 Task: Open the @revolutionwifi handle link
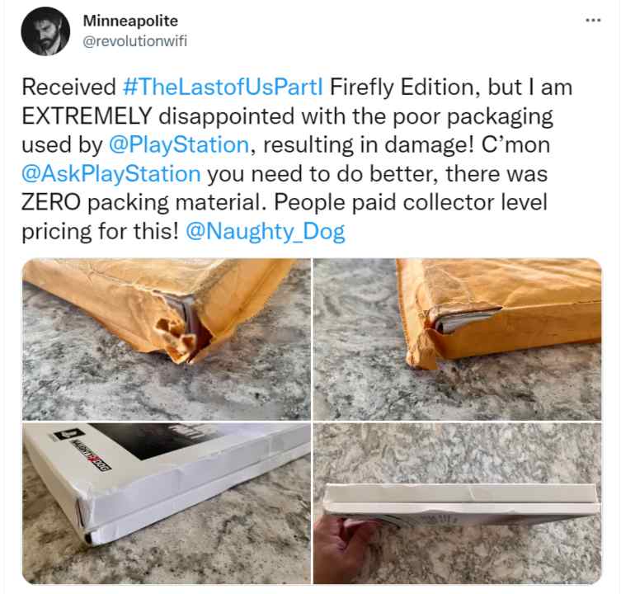coord(134,41)
